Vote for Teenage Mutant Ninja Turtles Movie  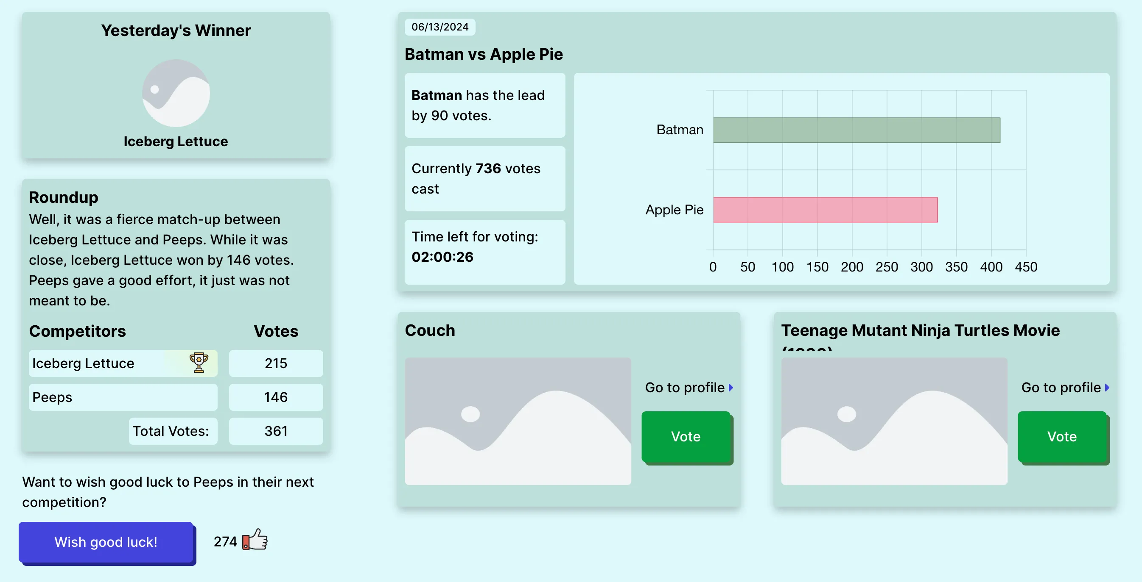1062,436
